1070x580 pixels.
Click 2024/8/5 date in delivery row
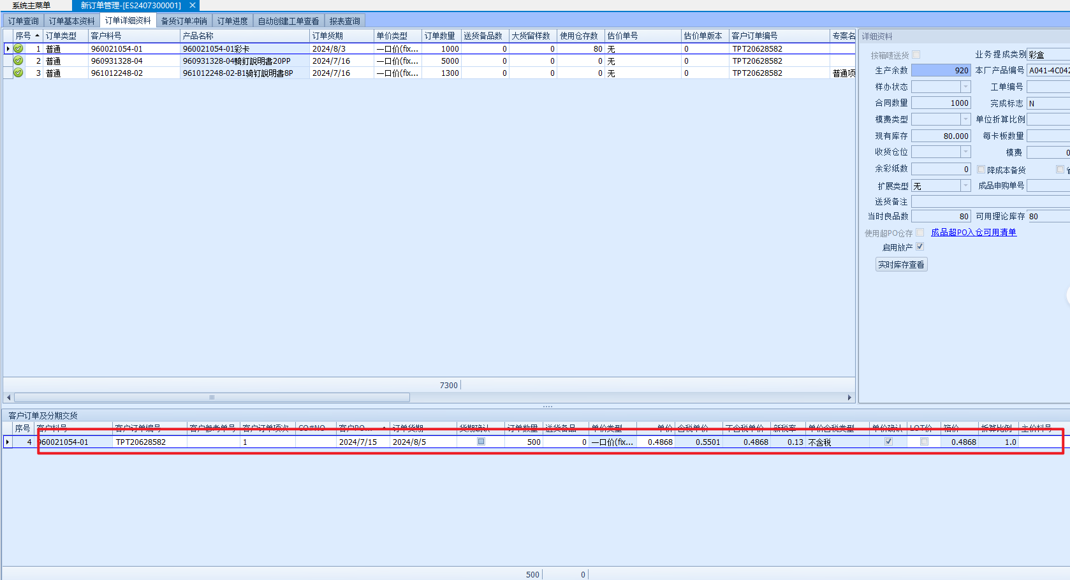[423, 442]
